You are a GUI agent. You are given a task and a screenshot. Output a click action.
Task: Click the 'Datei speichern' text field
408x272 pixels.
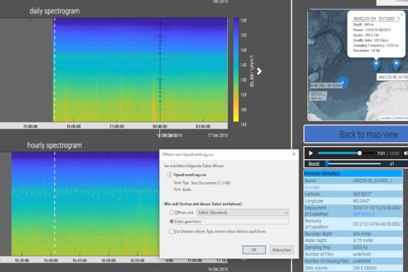[x=231, y=222]
